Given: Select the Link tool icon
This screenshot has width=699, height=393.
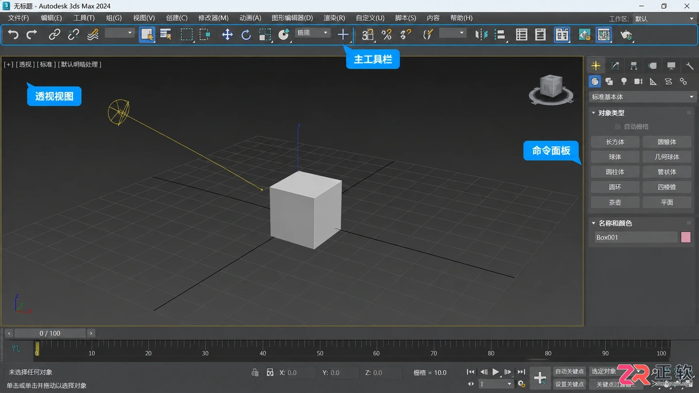Looking at the screenshot, I should pos(54,34).
